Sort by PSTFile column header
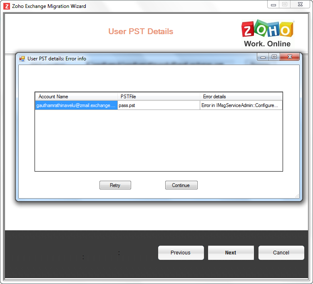 pyautogui.click(x=159, y=97)
